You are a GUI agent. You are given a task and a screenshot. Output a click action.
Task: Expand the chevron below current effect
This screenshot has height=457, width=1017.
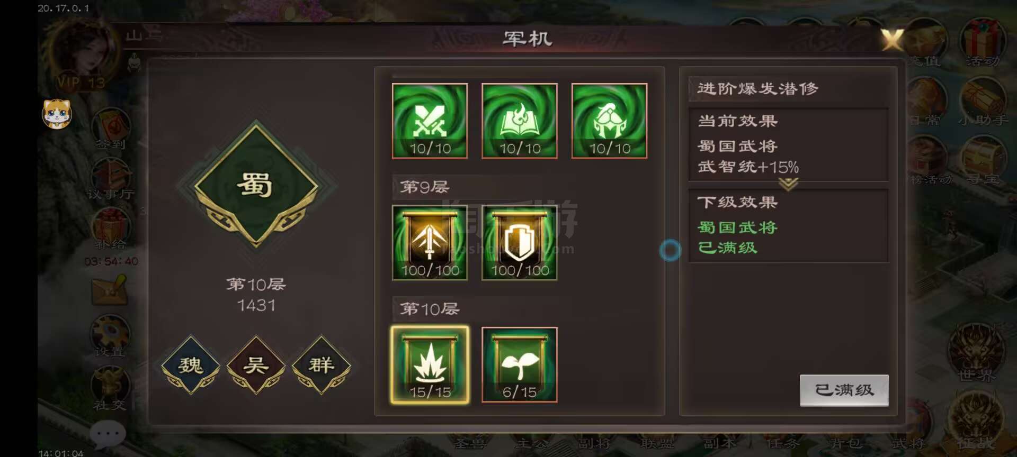788,184
